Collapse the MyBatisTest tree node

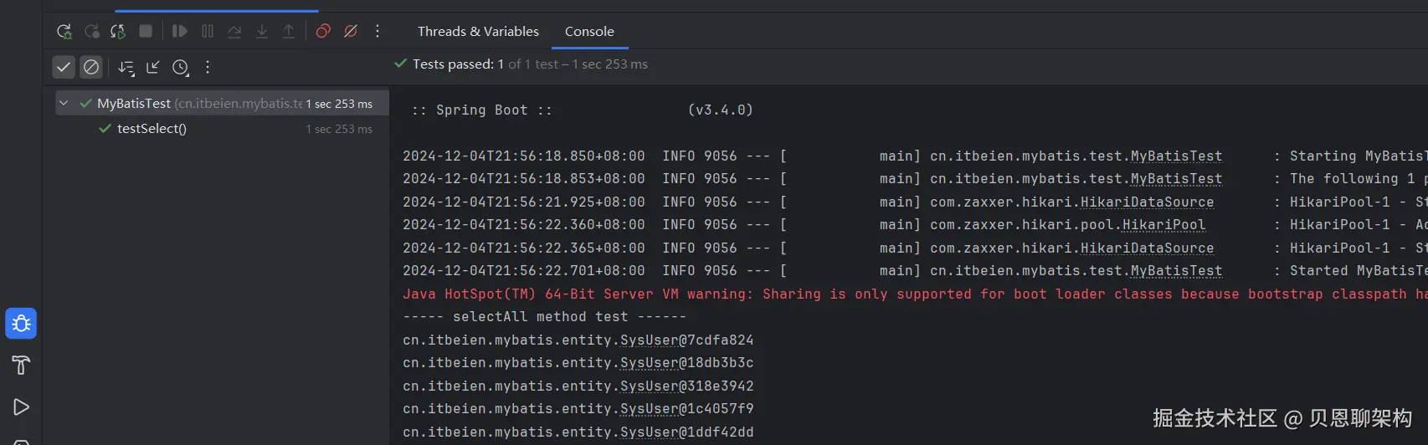[x=64, y=103]
